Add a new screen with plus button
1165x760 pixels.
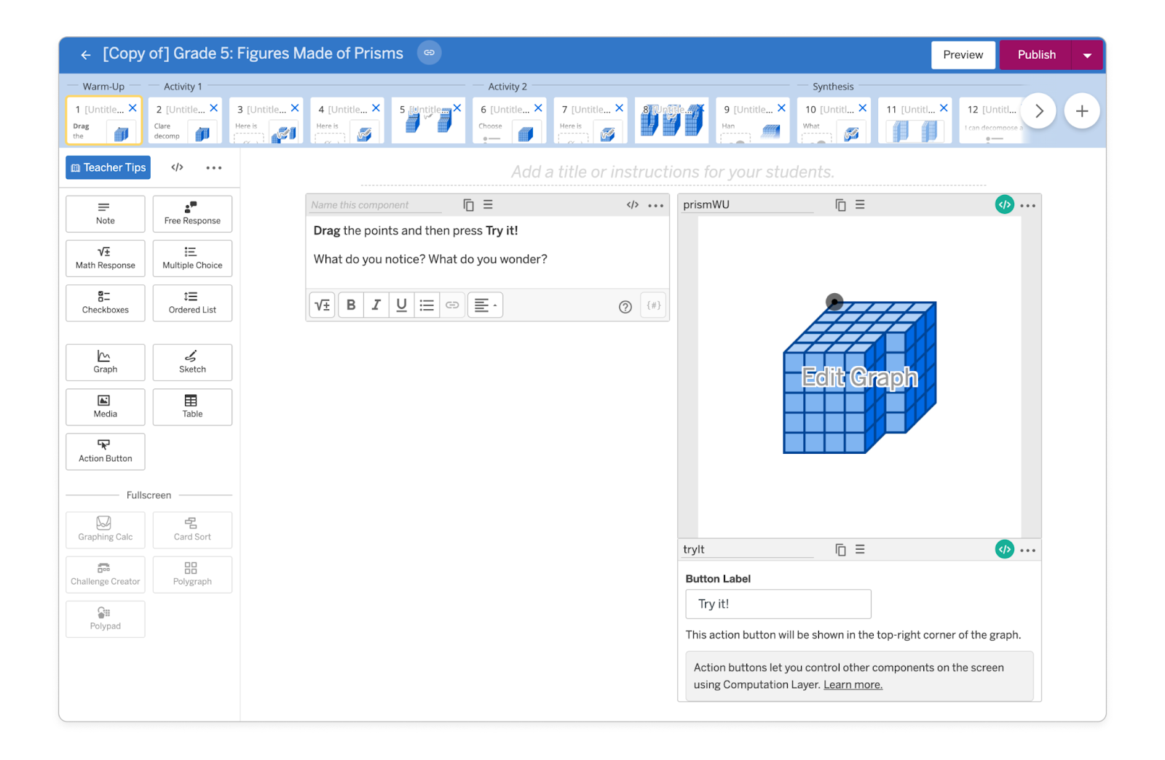pos(1081,111)
